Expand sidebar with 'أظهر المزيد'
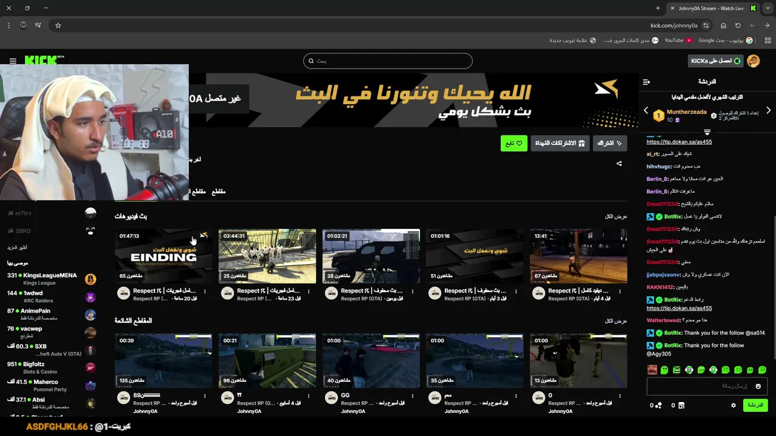This screenshot has height=436, width=776. (17, 248)
